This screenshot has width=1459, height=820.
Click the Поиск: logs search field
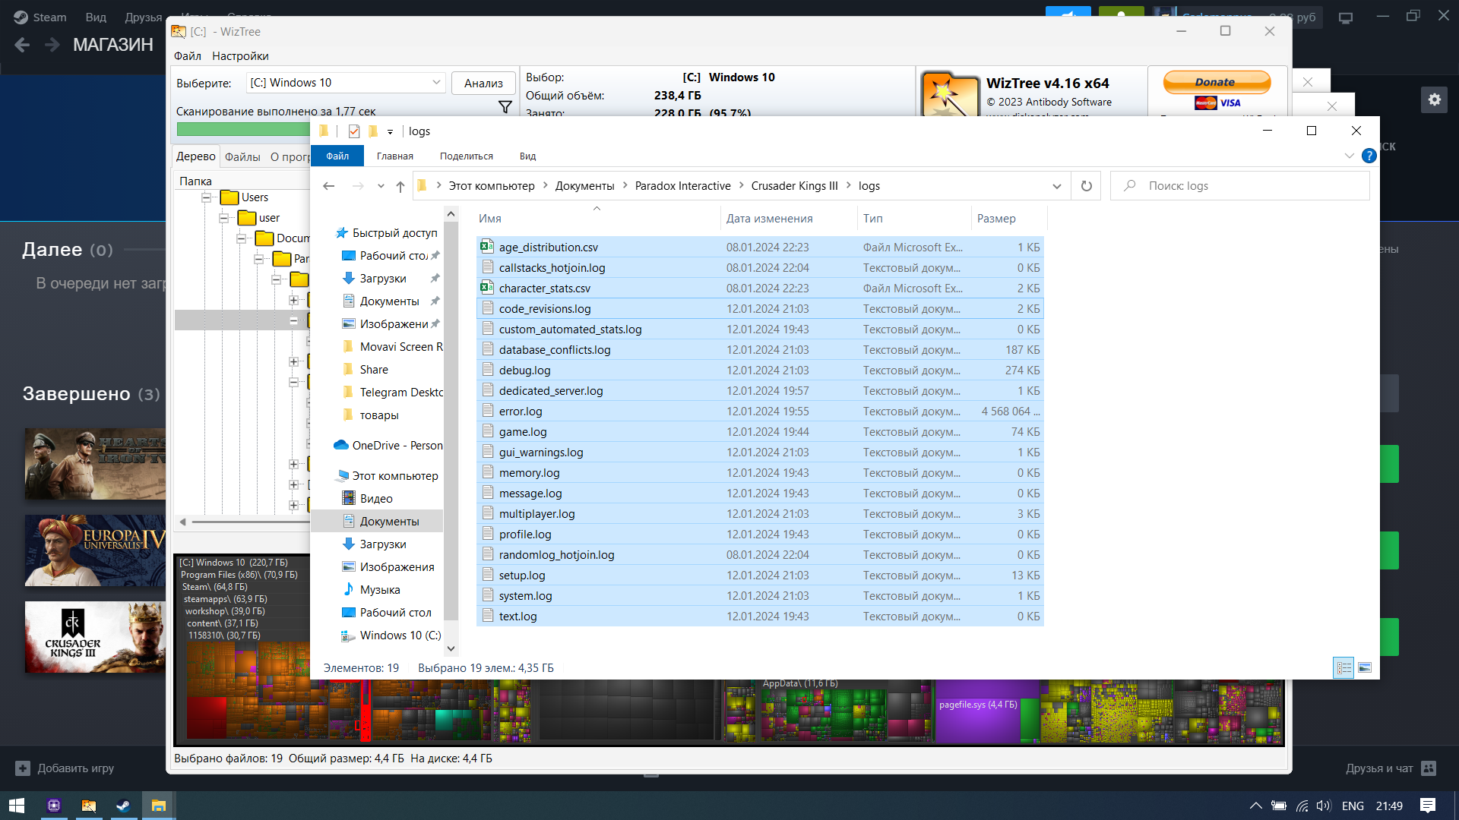1240,186
